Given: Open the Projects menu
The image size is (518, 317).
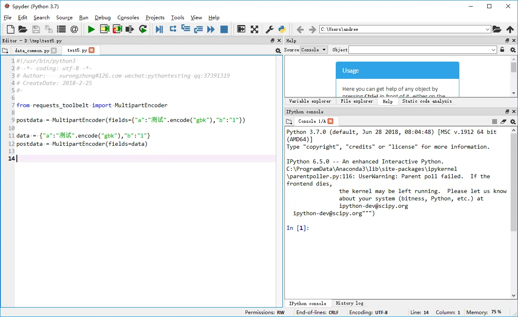Looking at the screenshot, I should click(x=155, y=18).
